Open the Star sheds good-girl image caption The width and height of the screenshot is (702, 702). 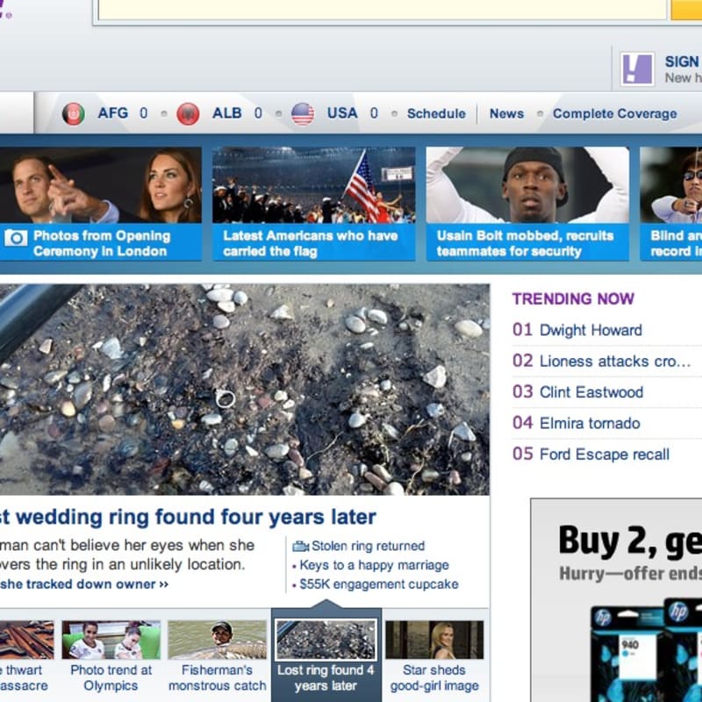point(434,677)
